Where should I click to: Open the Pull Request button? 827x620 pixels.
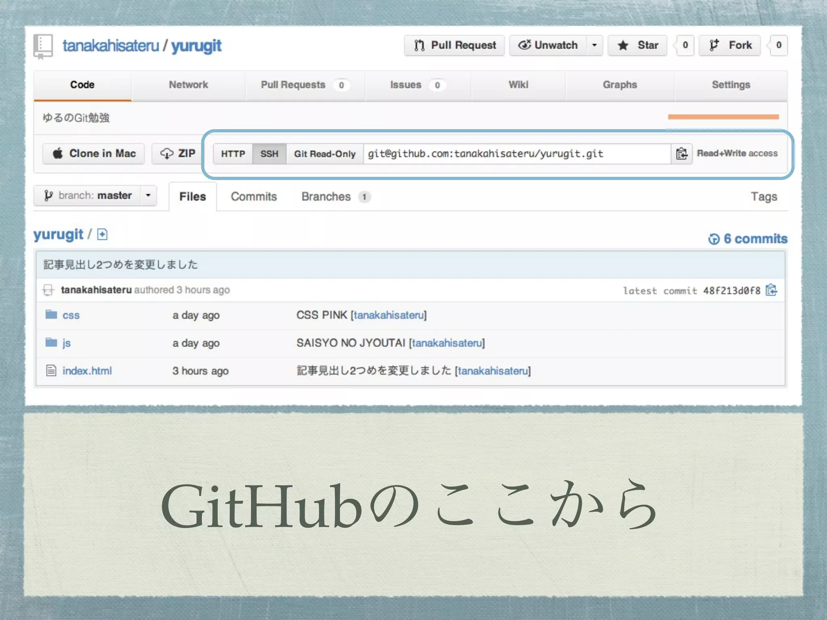(x=454, y=45)
